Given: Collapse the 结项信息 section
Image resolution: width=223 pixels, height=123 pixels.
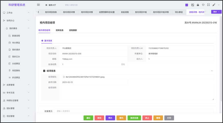Looking at the screenshot, I should (x=212, y=71).
